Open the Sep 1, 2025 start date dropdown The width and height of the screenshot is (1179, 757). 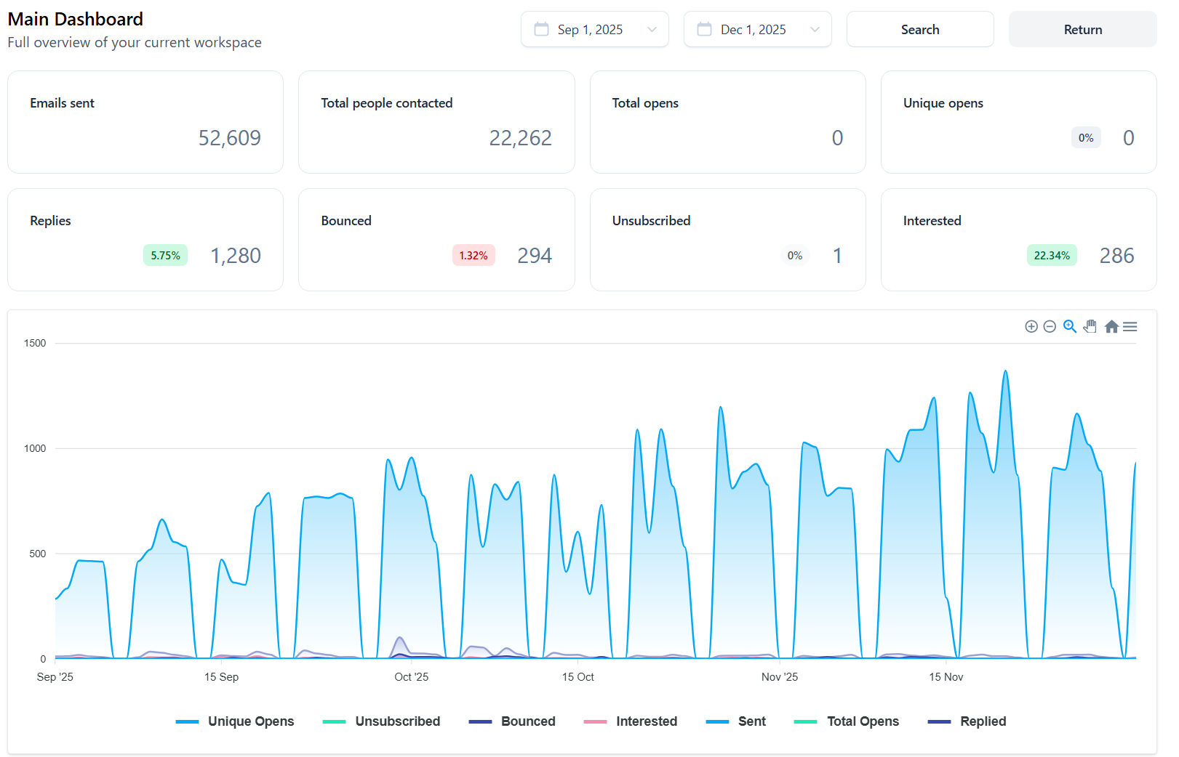[594, 29]
